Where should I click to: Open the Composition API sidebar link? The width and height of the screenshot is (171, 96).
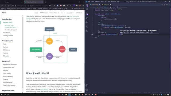coord(9,67)
